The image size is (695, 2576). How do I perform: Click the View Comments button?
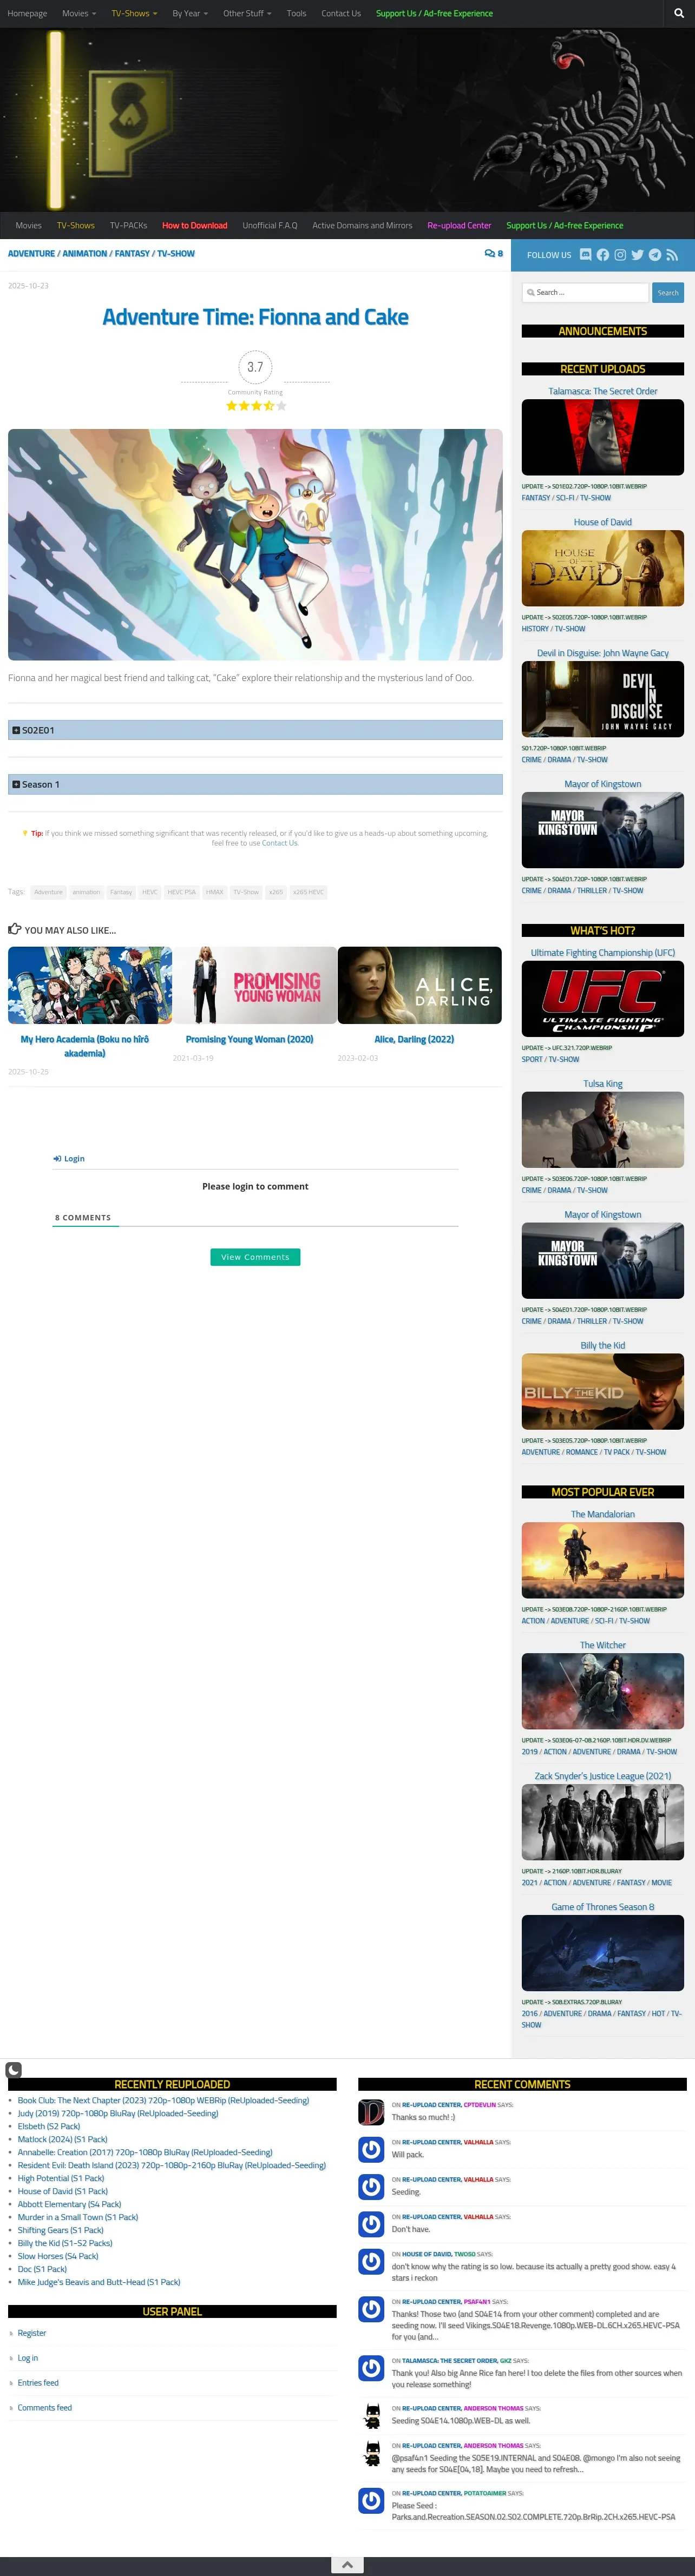(x=255, y=1257)
